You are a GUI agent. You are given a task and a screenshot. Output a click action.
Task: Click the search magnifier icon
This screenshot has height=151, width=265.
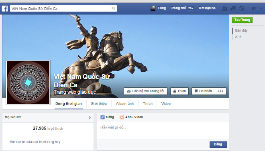click(x=114, y=8)
